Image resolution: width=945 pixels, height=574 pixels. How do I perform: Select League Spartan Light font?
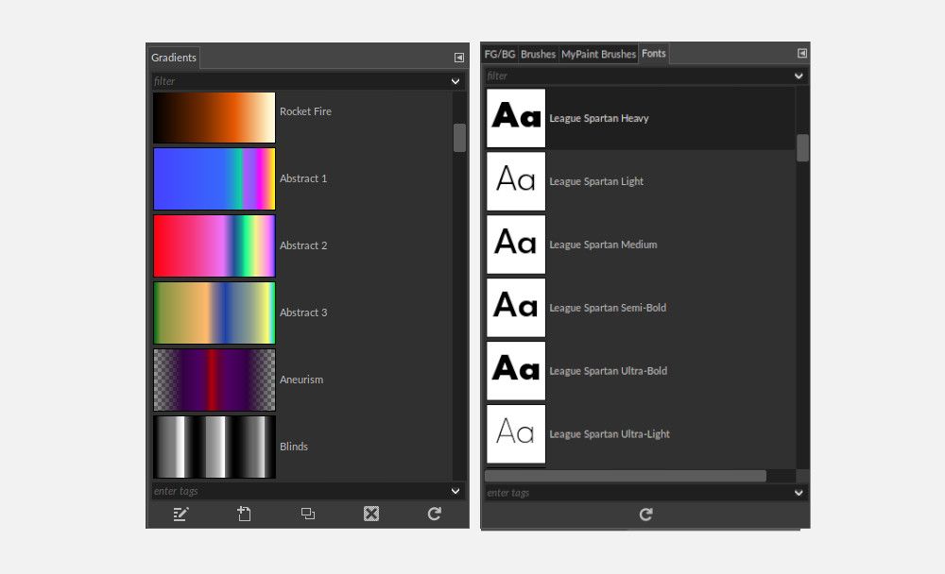[x=640, y=181]
